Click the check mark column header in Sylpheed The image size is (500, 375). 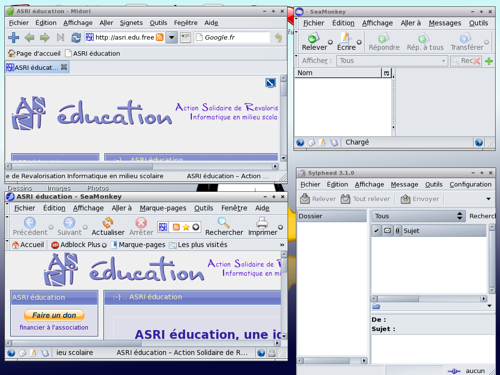[376, 230]
